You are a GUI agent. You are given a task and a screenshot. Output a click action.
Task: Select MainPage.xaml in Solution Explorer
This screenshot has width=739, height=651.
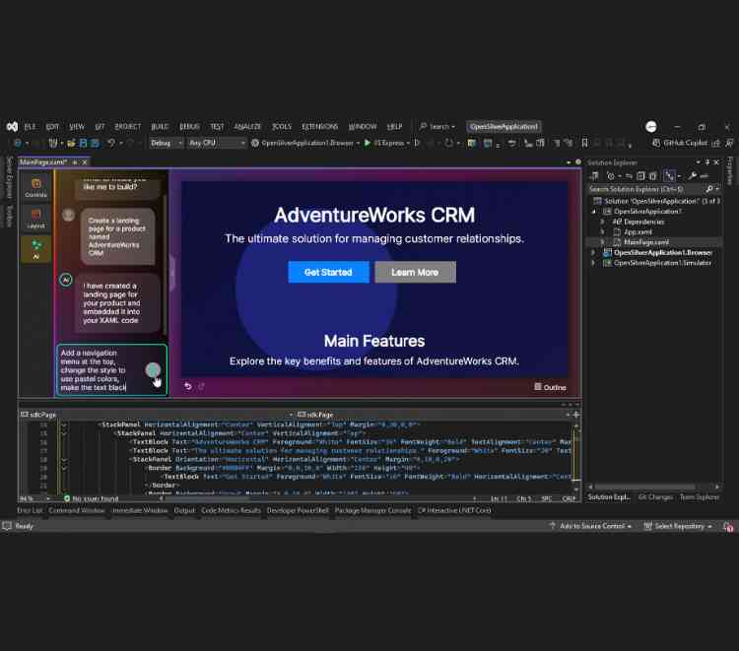(646, 242)
